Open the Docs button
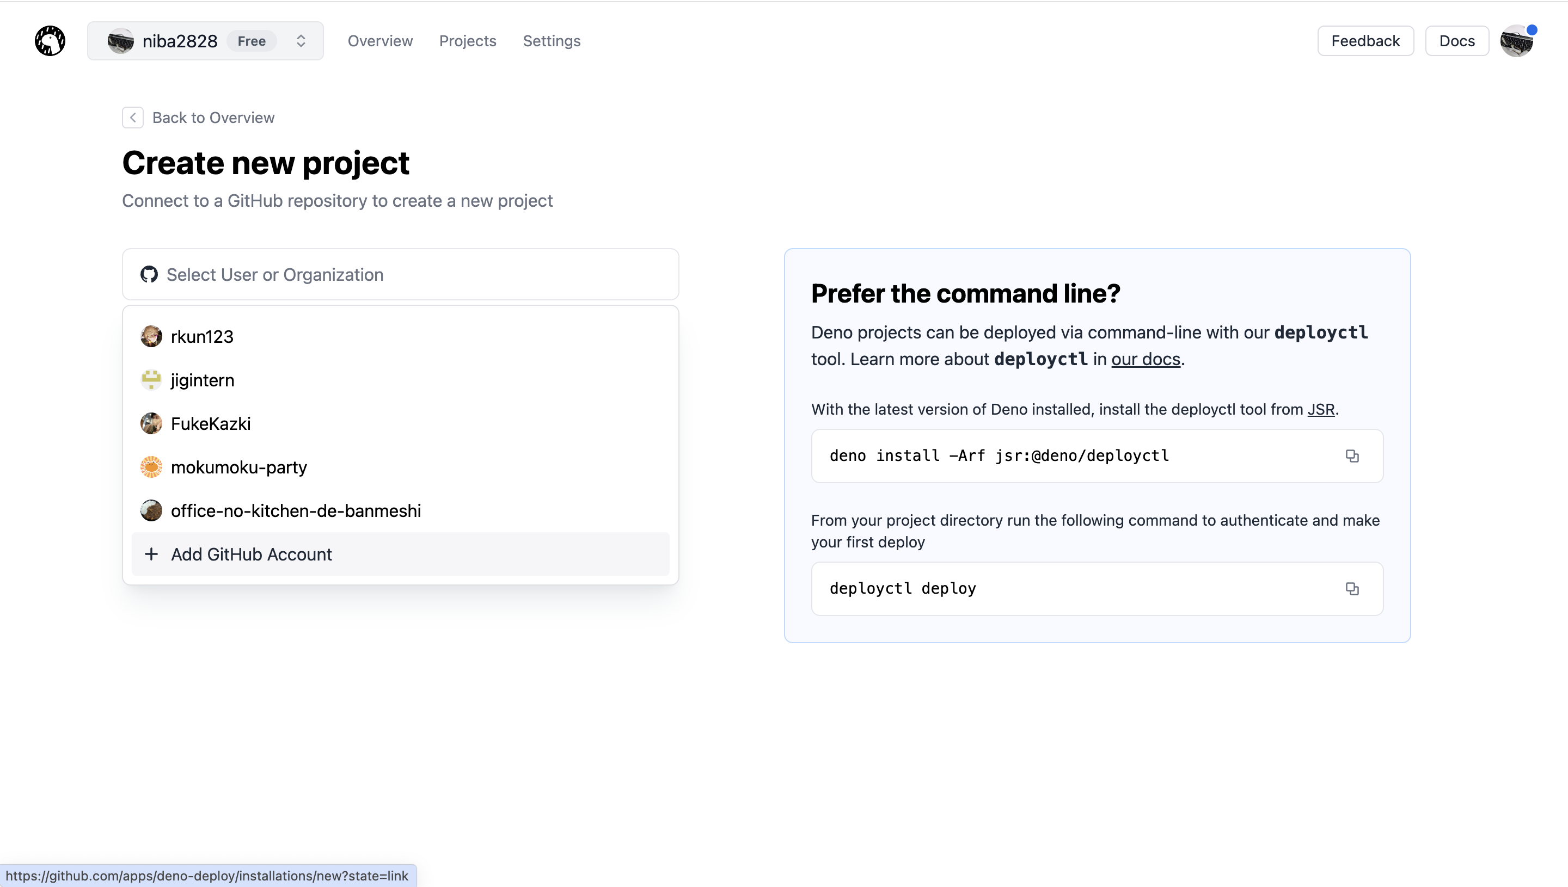Screen dimensions: 1568x887 click(1456, 41)
